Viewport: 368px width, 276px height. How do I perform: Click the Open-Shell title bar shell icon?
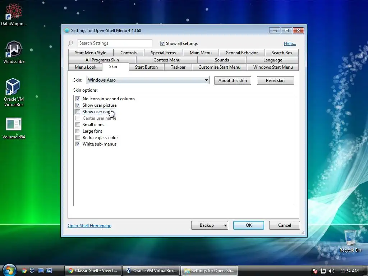coord(66,30)
